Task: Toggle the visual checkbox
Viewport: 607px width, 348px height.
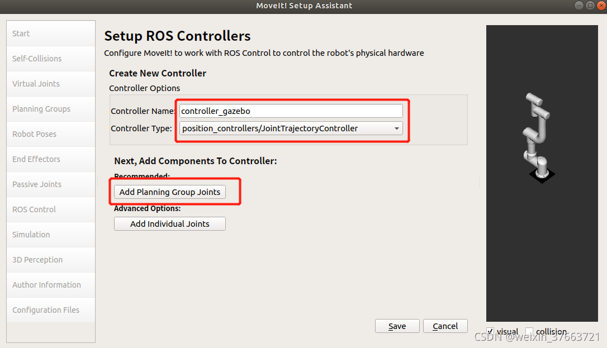Action: click(x=490, y=331)
